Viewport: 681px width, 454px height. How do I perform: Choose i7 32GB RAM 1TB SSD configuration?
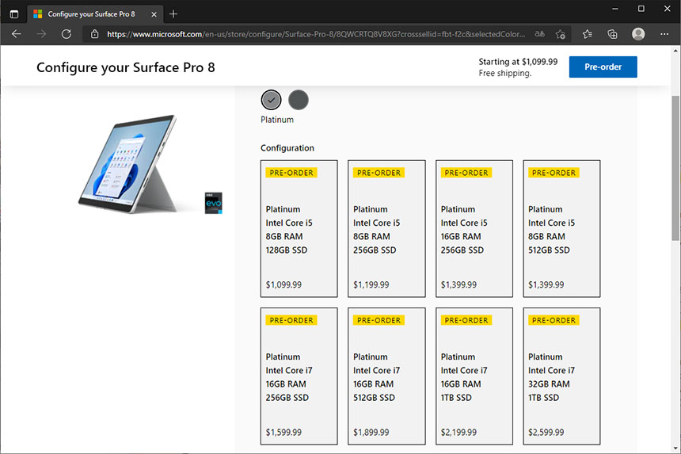[x=561, y=376]
